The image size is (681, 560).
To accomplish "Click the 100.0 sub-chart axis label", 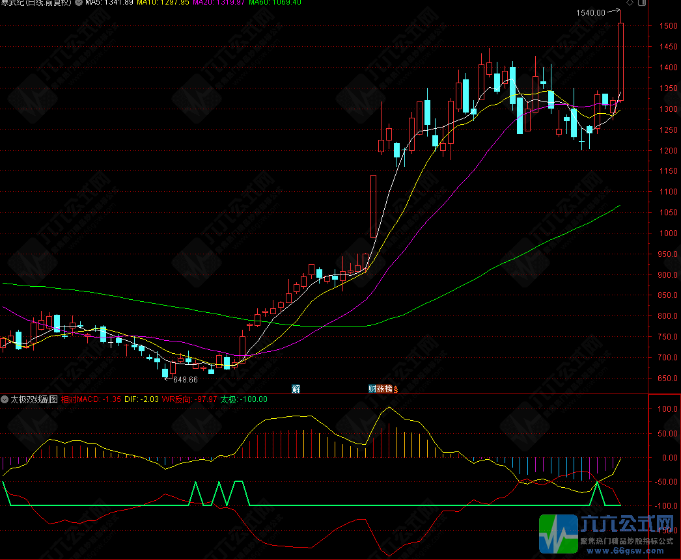I will (x=667, y=408).
